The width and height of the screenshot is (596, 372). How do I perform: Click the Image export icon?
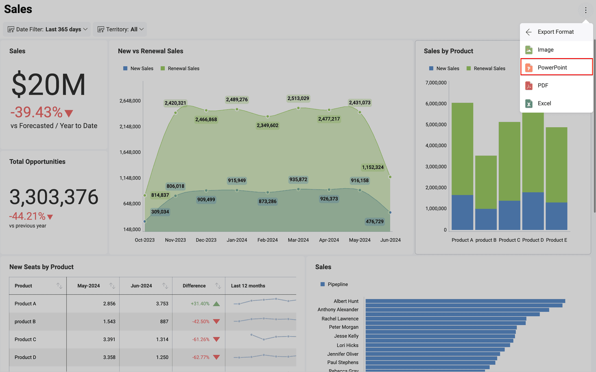tap(529, 50)
